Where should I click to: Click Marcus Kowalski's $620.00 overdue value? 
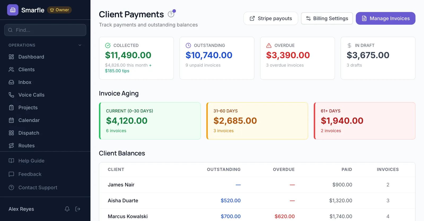click(x=285, y=217)
